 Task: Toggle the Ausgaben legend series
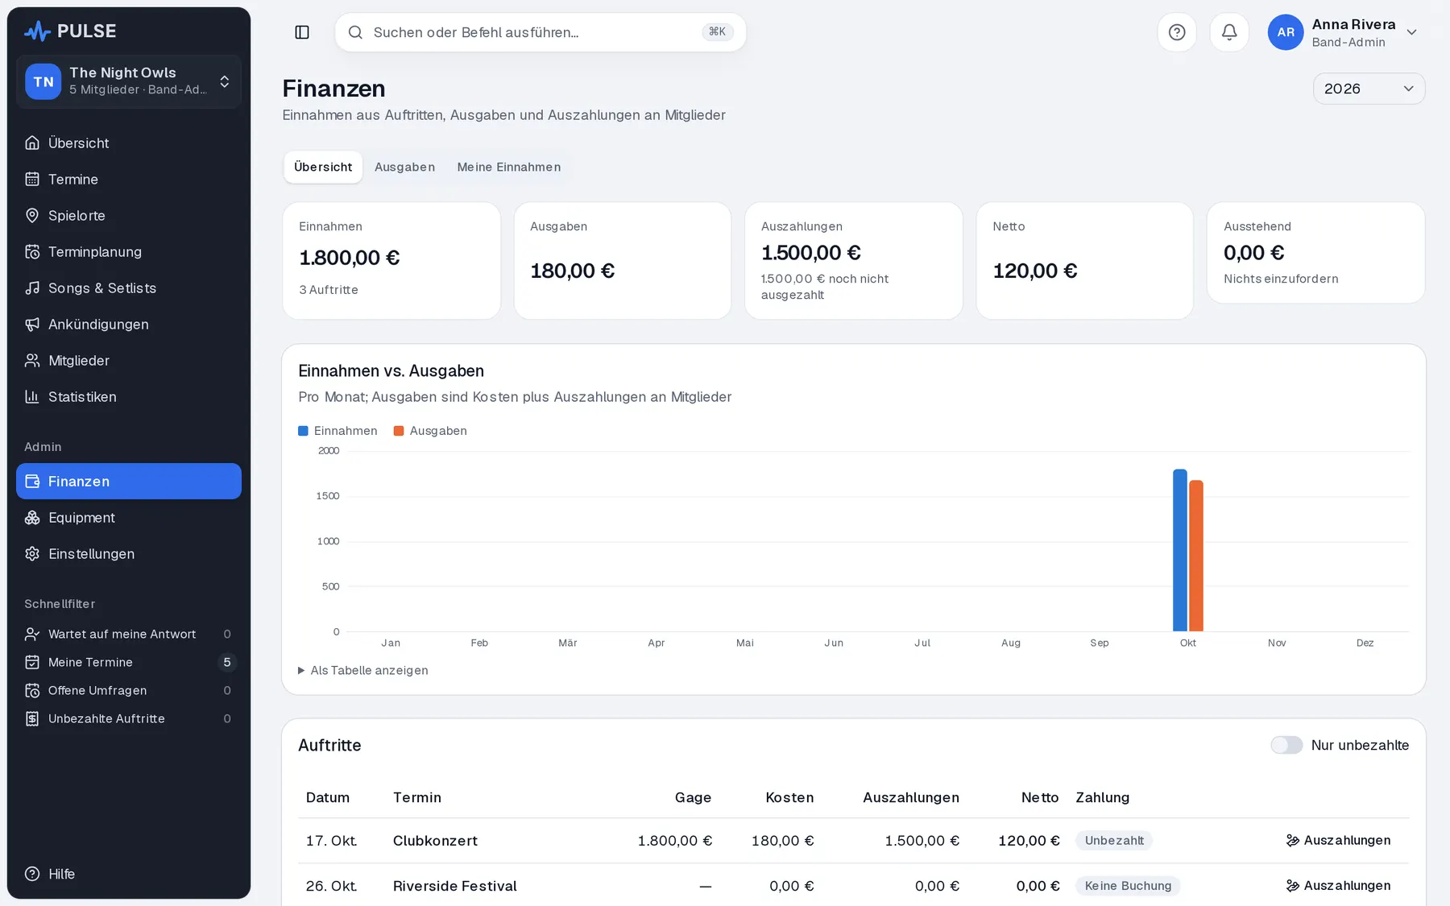[430, 431]
